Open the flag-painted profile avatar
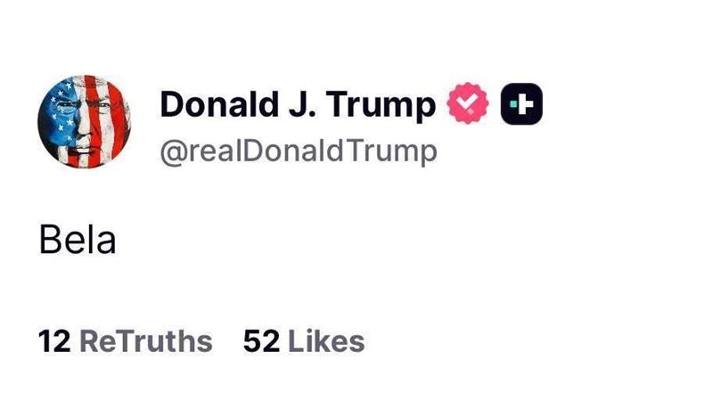The height and width of the screenshot is (401, 713). [x=85, y=119]
